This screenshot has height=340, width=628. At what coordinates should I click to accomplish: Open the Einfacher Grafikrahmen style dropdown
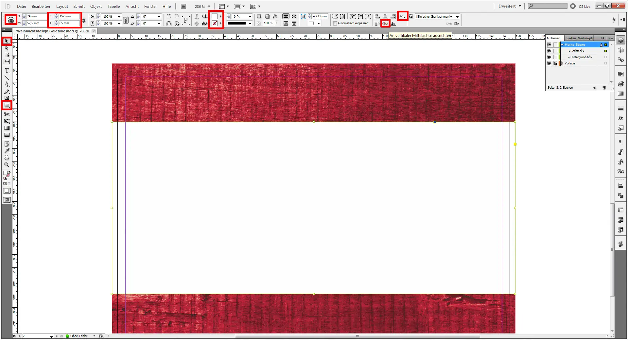457,17
